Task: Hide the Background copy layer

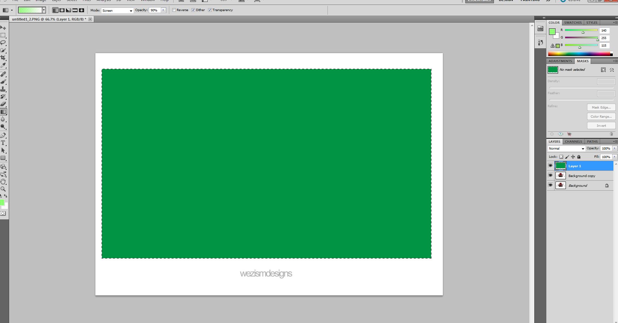Action: [x=550, y=175]
